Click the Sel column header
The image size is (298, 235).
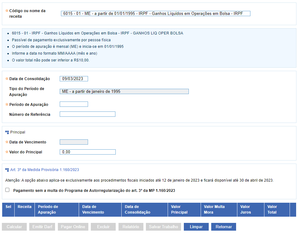[8, 207]
